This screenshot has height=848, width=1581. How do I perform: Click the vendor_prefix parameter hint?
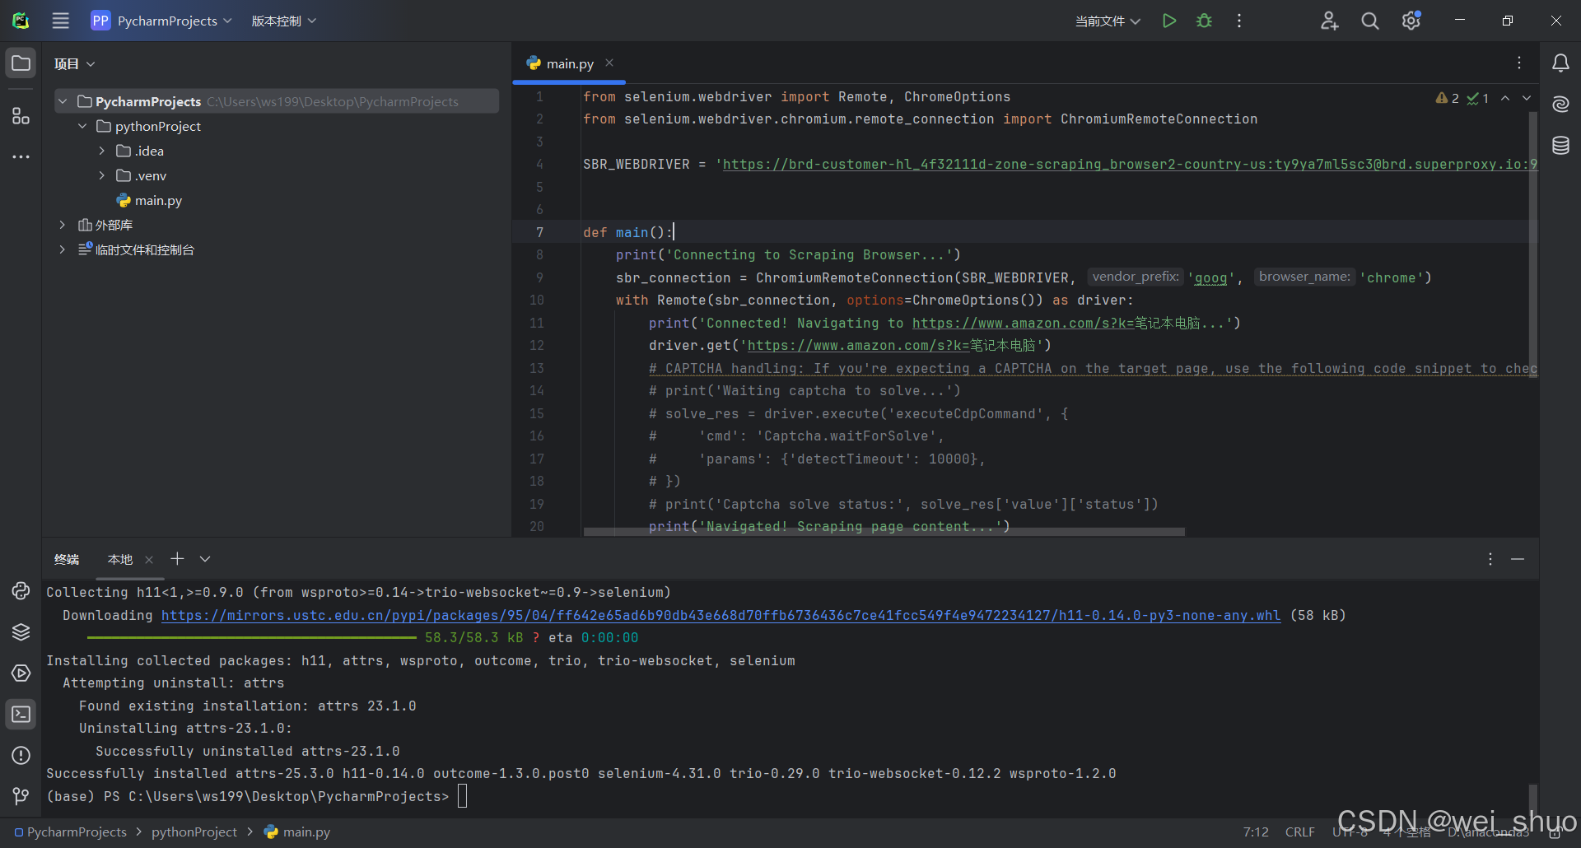pos(1136,277)
